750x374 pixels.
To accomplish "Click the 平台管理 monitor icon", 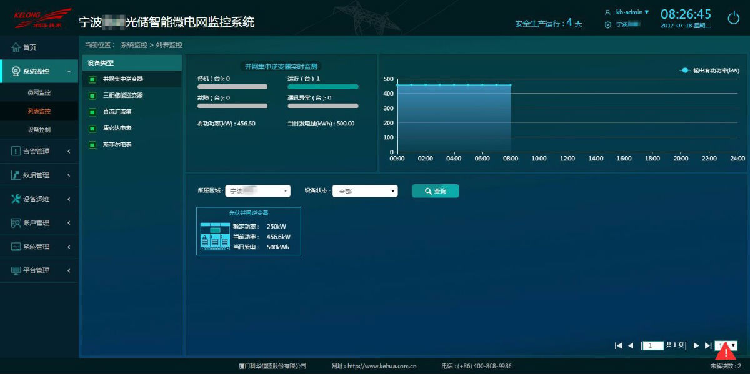I will click(16, 271).
